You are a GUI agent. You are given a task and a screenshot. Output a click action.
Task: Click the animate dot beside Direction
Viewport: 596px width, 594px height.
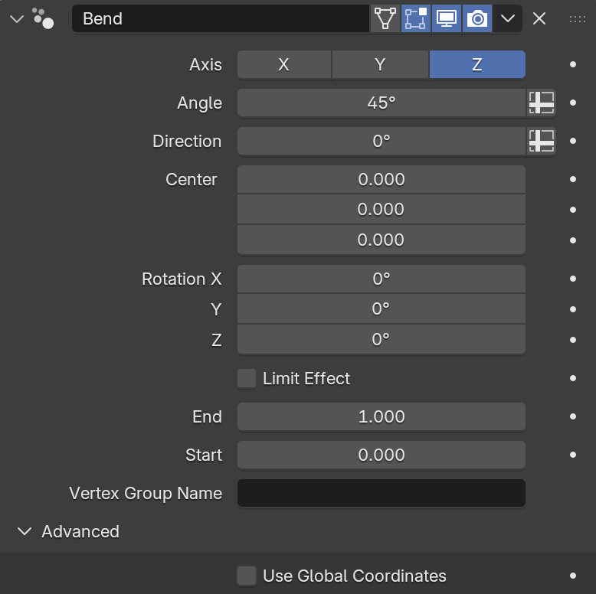pyautogui.click(x=573, y=142)
